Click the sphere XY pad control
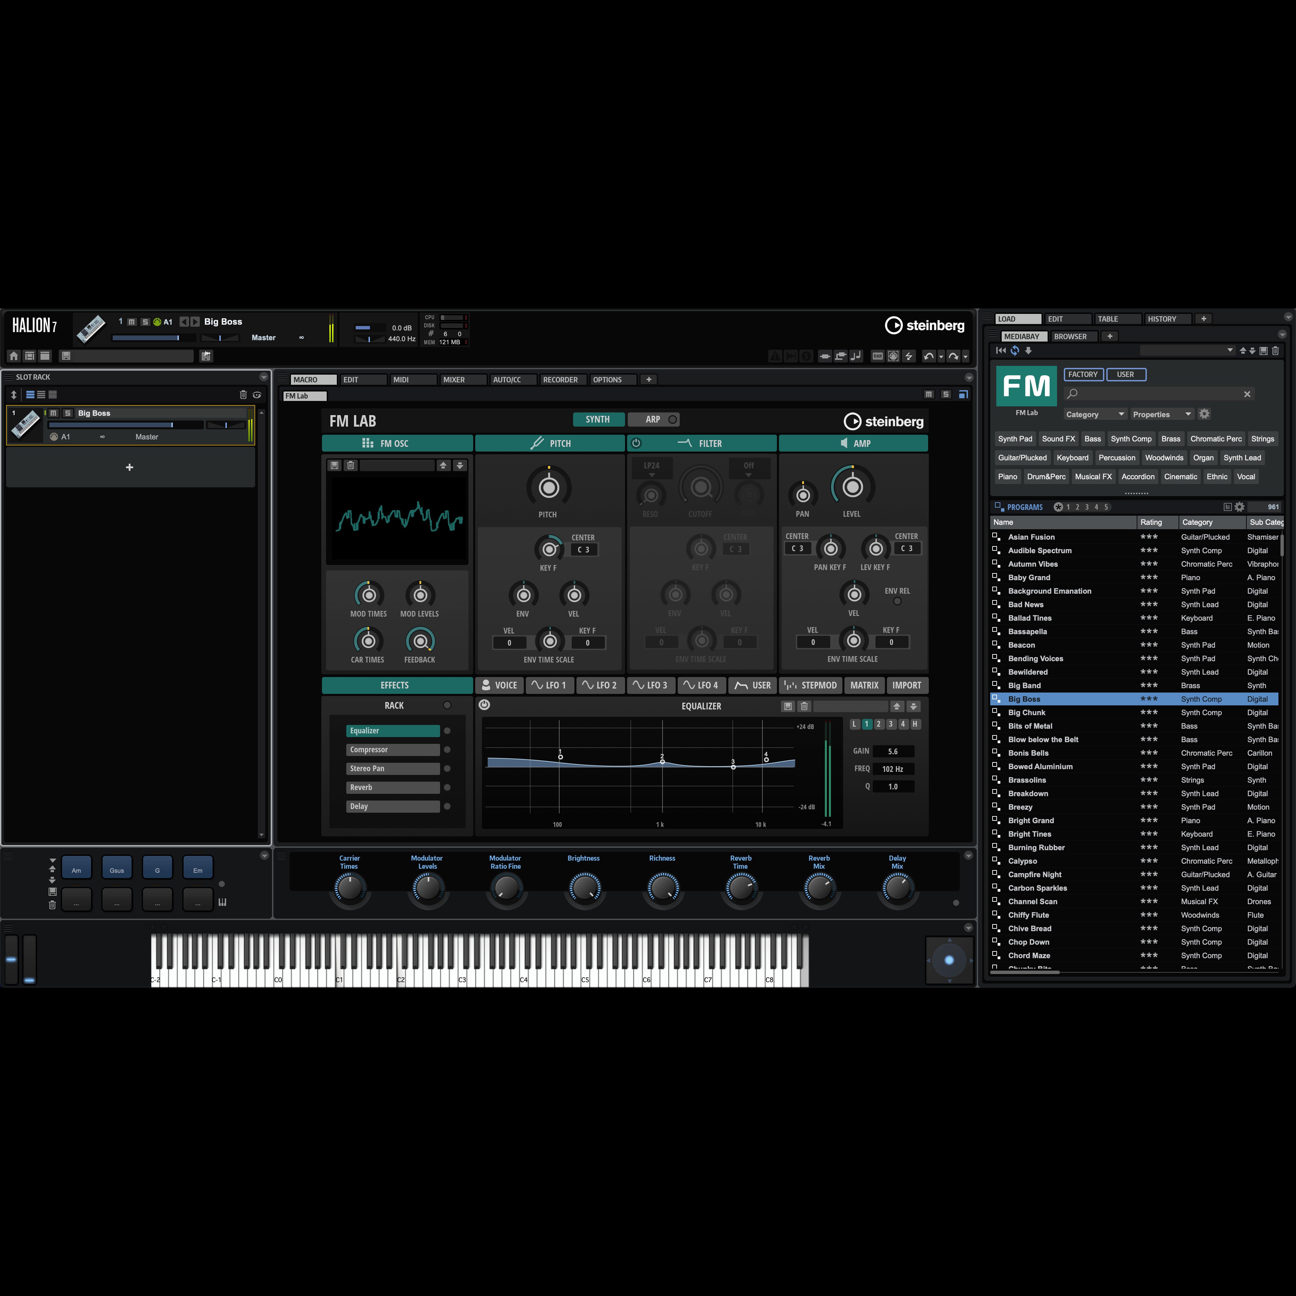The width and height of the screenshot is (1296, 1296). click(x=949, y=960)
